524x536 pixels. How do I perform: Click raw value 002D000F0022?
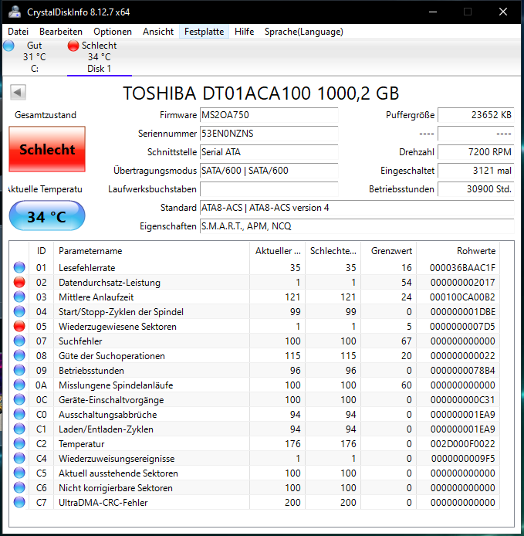click(x=462, y=443)
